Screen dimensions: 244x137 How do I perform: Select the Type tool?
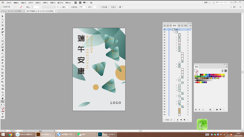(x=2, y=35)
